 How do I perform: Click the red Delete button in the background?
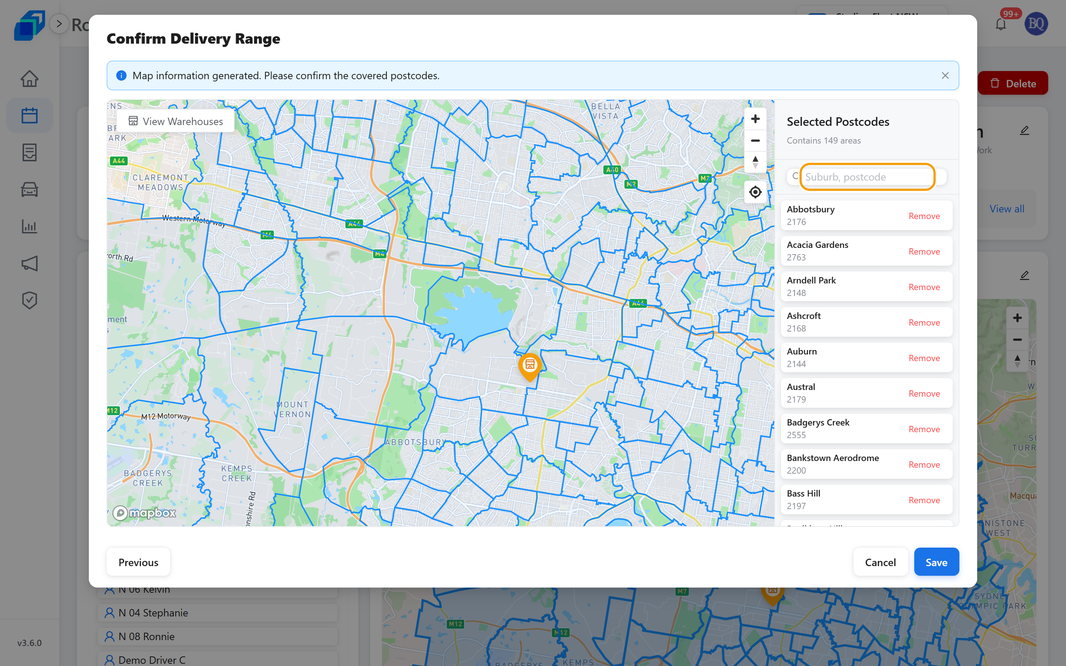[x=1012, y=83]
